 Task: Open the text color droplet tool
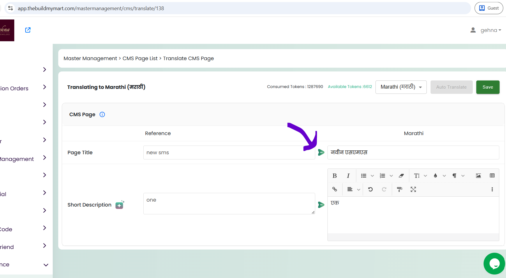(436, 176)
